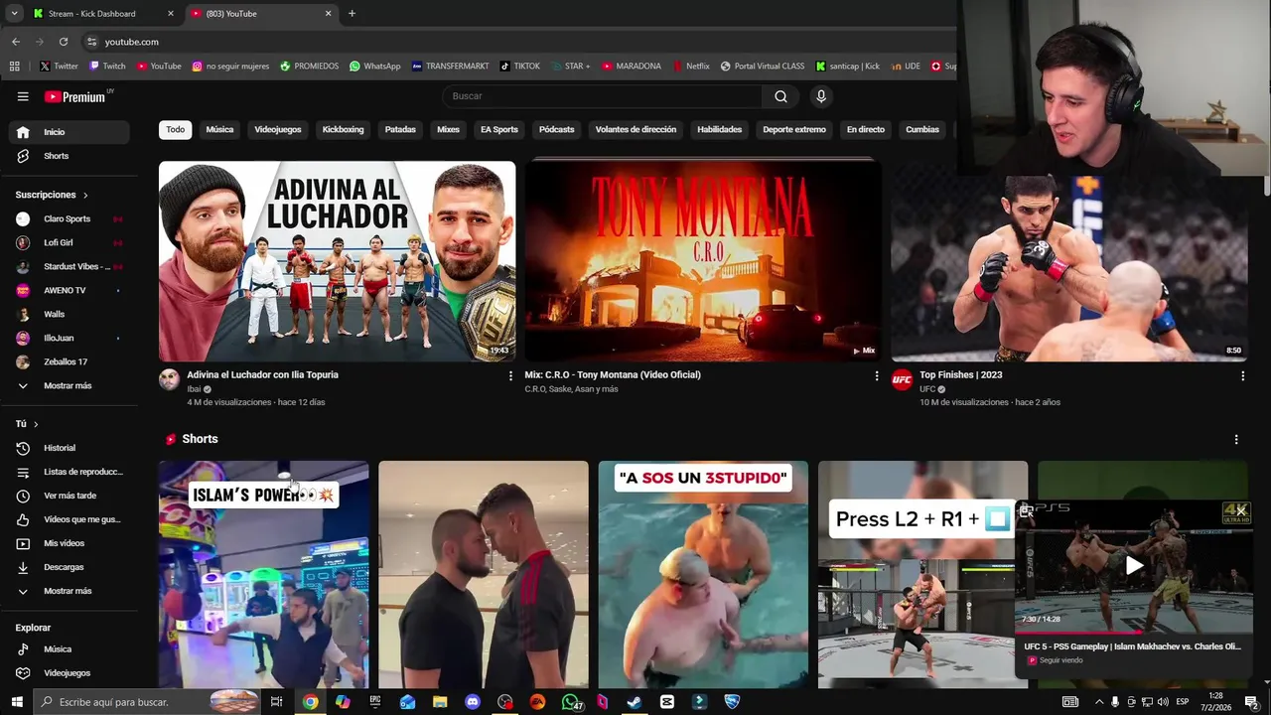Viewport: 1271px width, 715px height.
Task: Reload the page in Chrome
Action: (64, 42)
